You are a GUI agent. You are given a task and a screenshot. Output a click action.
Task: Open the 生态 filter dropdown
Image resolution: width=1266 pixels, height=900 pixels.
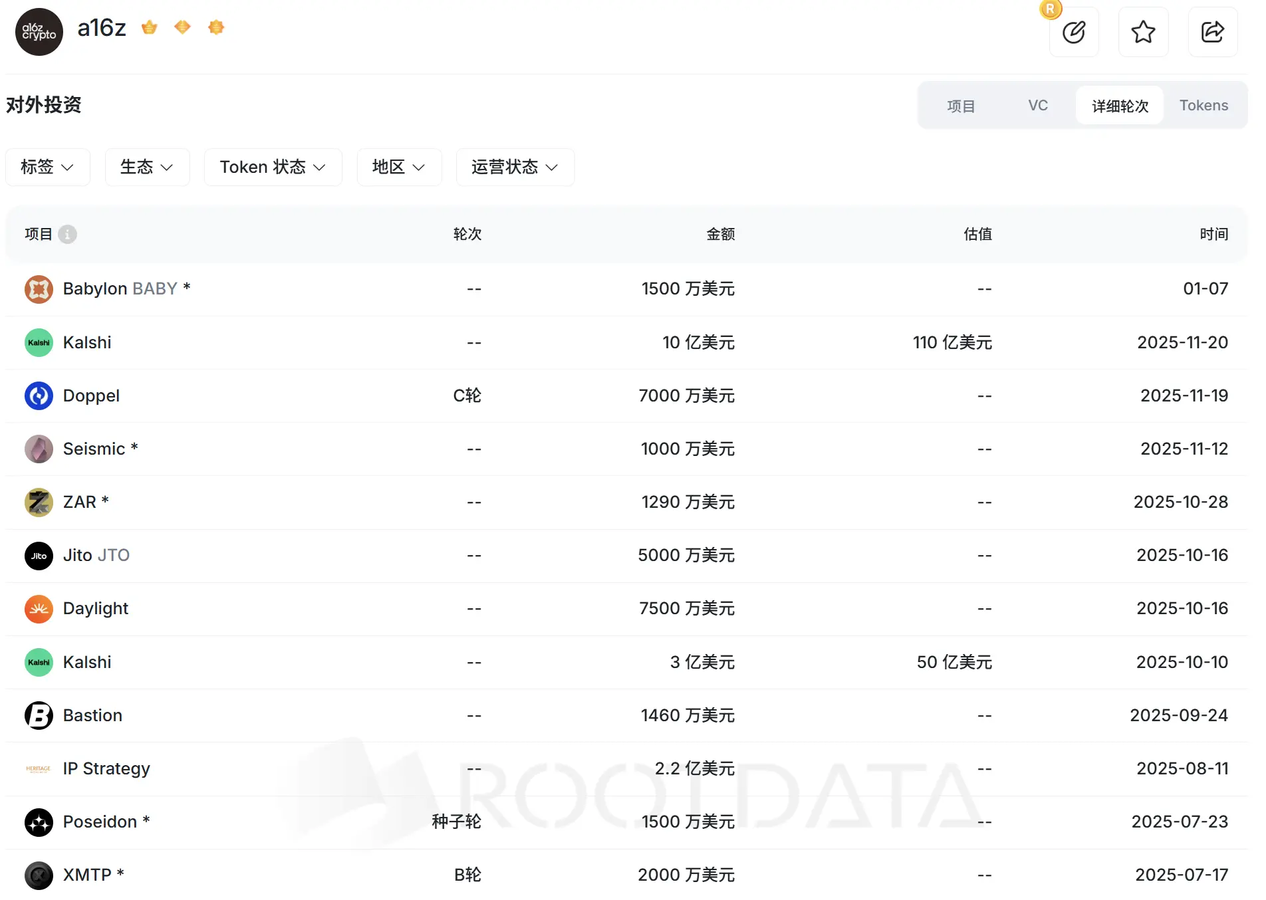click(147, 167)
